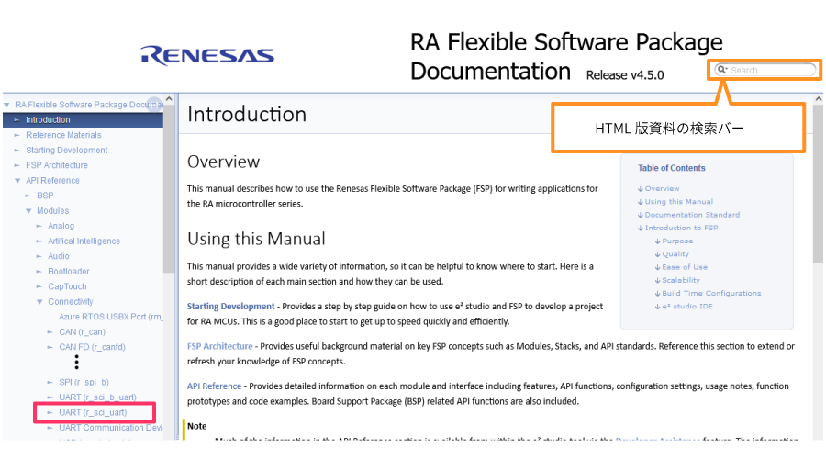Click the main page vertical scrollbar thumb
This screenshot has height=459, width=826.
[818, 183]
